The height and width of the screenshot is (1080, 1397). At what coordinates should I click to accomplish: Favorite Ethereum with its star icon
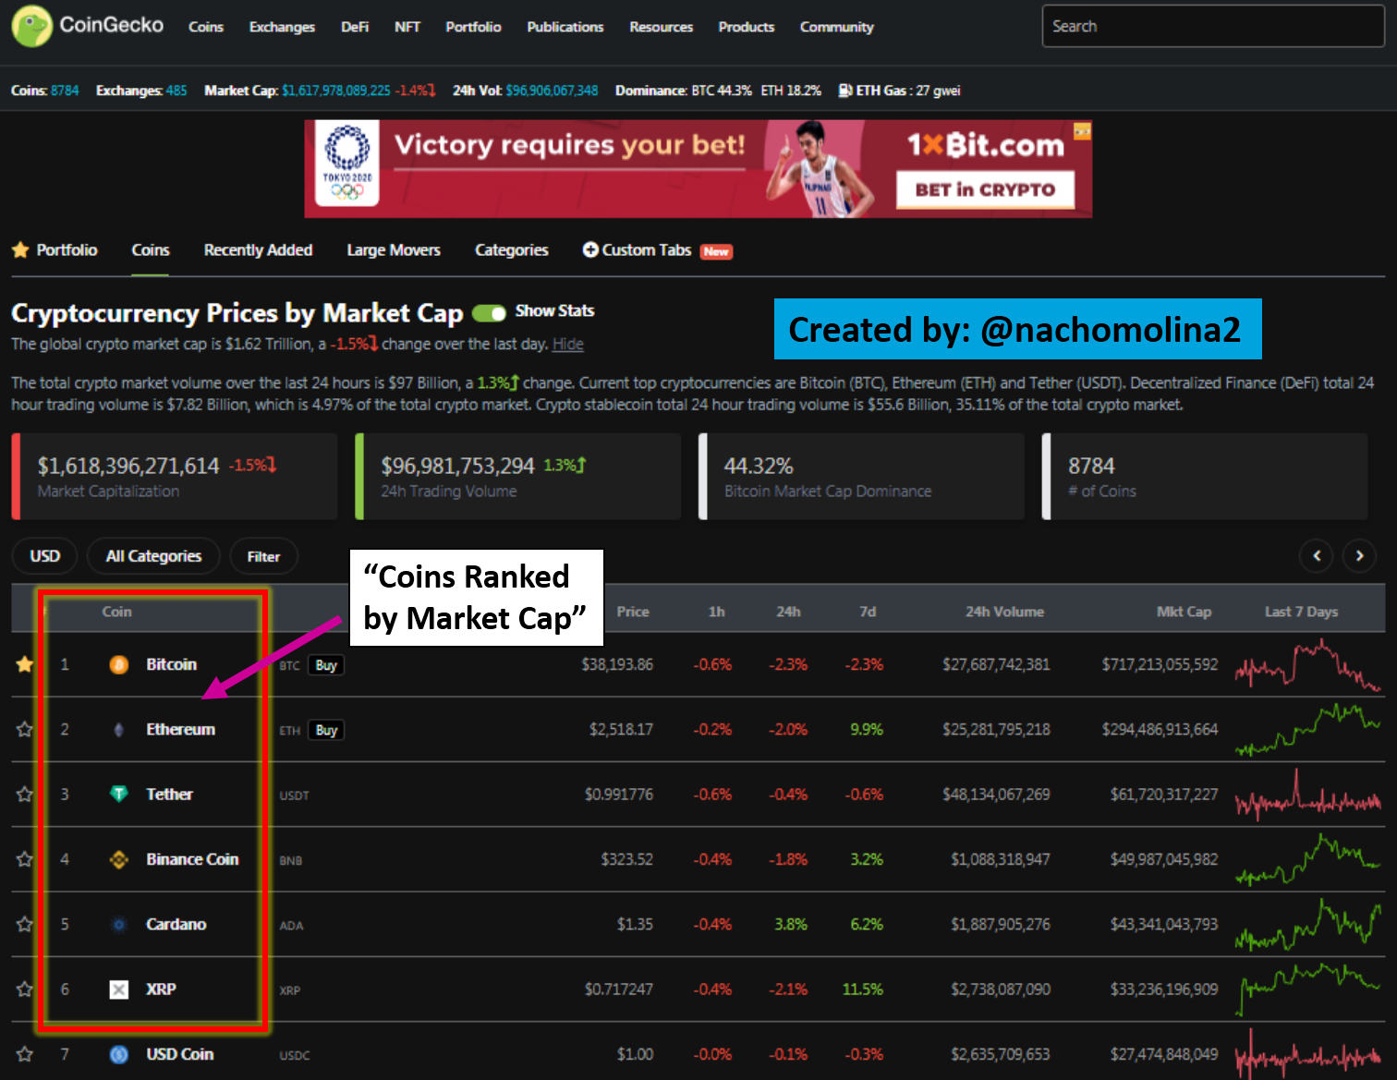click(x=25, y=729)
